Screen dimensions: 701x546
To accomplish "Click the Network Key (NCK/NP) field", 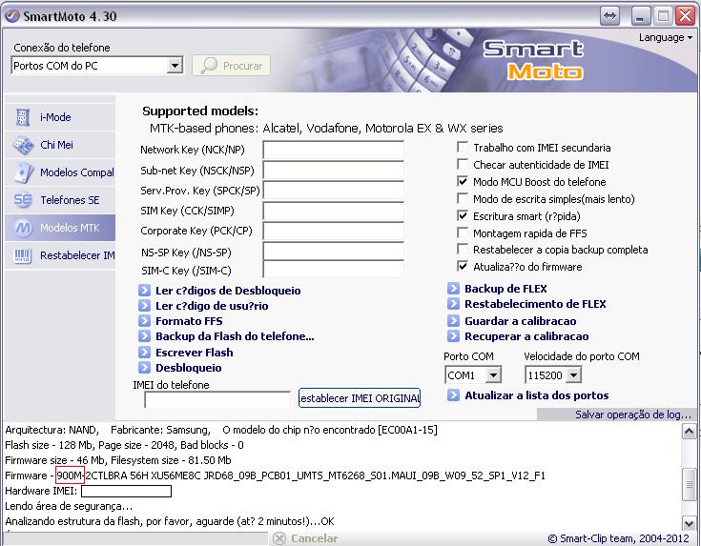I will (334, 150).
